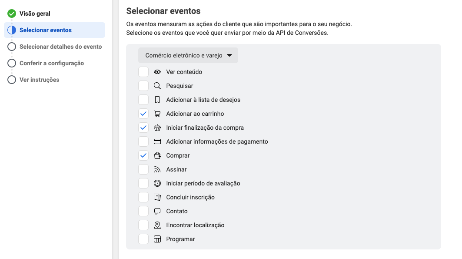462x259 pixels.
Task: Click the eye icon for Ver conteúdo
Action: [157, 71]
